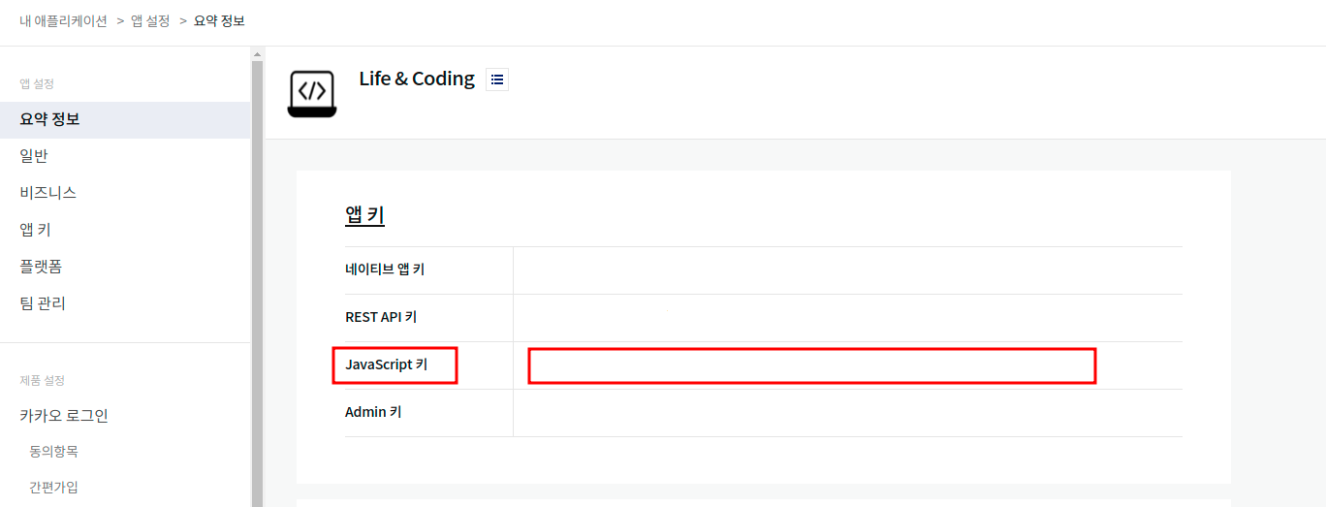Screen dimensions: 1326x507
Task: Open the app list icon beside Life & Coding
Action: (x=497, y=79)
